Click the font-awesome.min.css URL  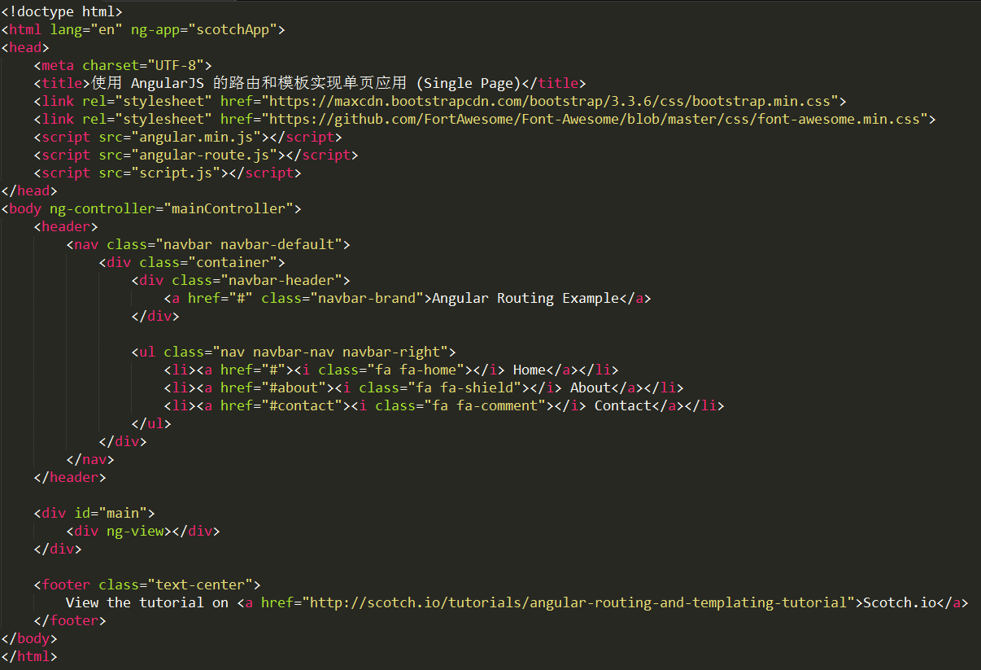[x=595, y=119]
